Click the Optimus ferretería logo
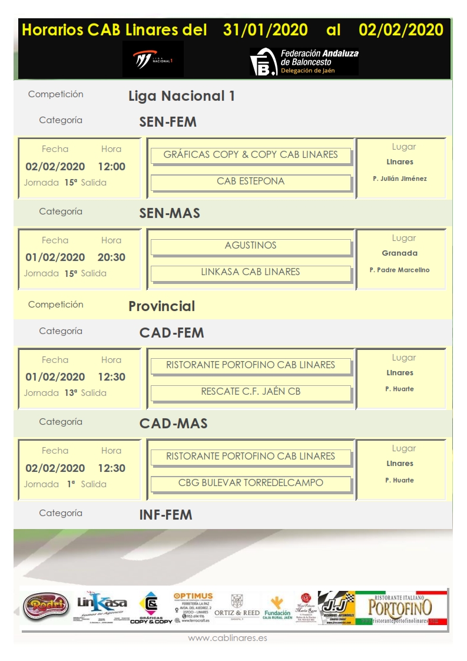467x661 pixels. click(193, 607)
